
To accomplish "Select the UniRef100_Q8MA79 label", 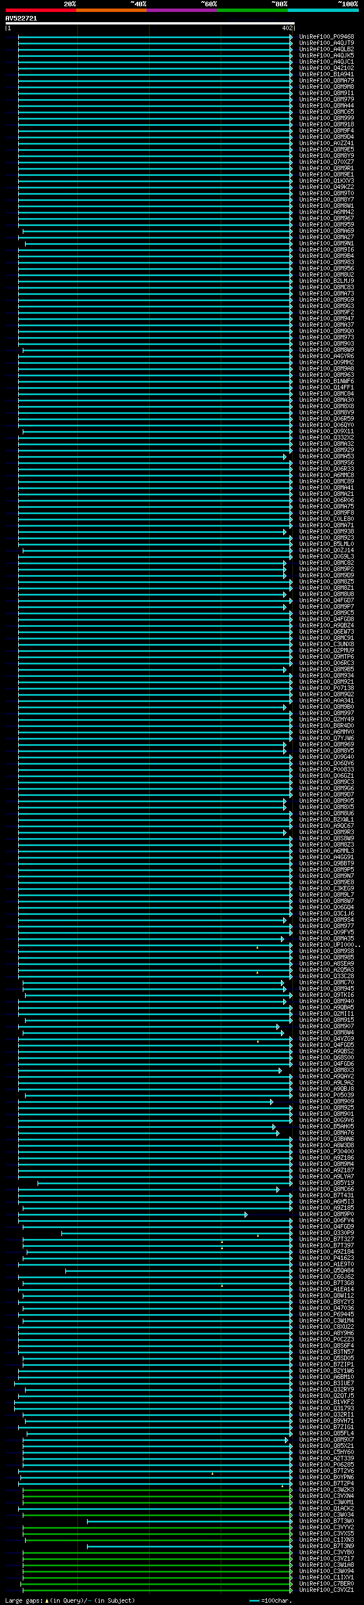I will tap(326, 80).
